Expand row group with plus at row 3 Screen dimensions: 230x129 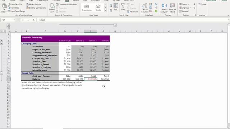click(1, 40)
